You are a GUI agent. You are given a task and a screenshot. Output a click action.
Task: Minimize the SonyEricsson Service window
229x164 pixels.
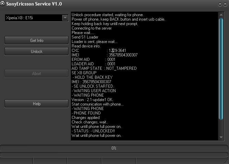[220, 4]
